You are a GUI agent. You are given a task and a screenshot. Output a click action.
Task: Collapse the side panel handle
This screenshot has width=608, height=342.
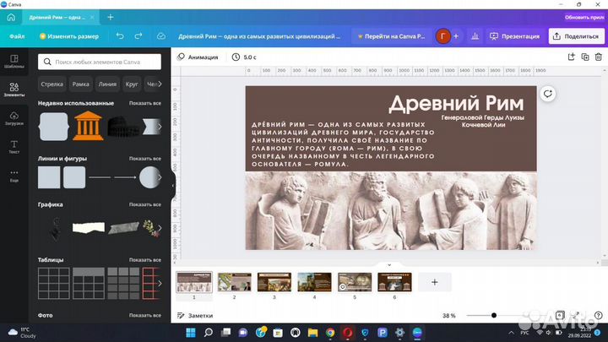click(x=173, y=185)
